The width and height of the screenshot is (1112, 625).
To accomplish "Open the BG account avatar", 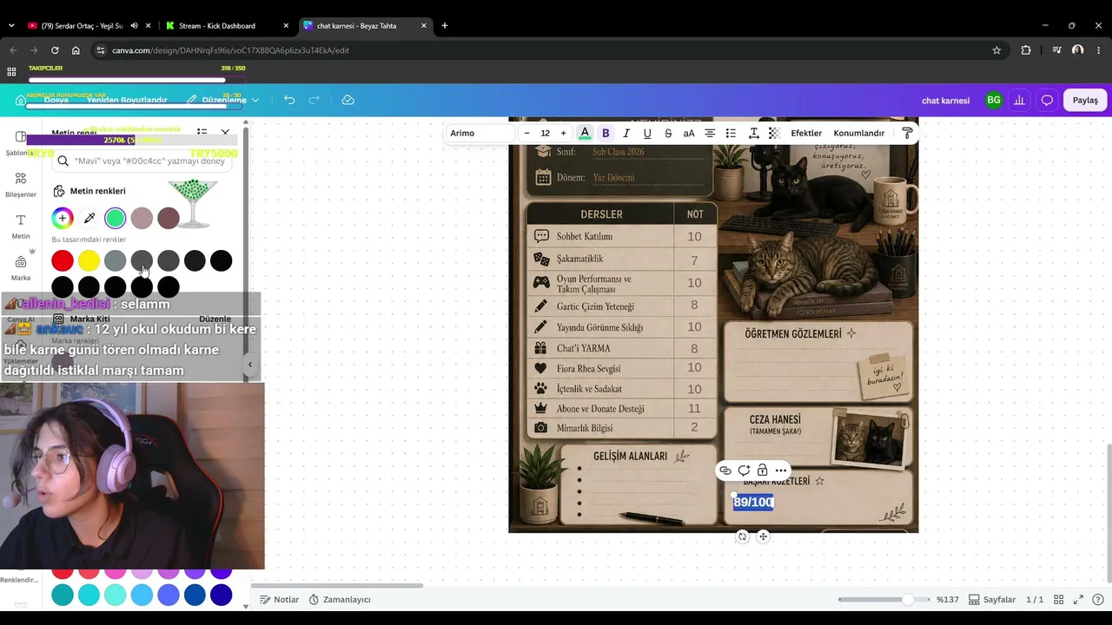I will 994,100.
